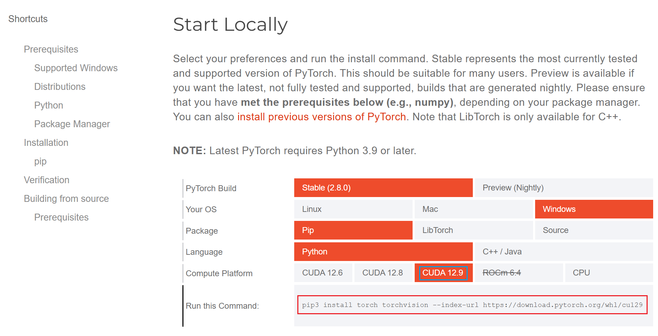This screenshot has width=658, height=336.
Task: Select C++ / Java as the language
Action: [564, 252]
